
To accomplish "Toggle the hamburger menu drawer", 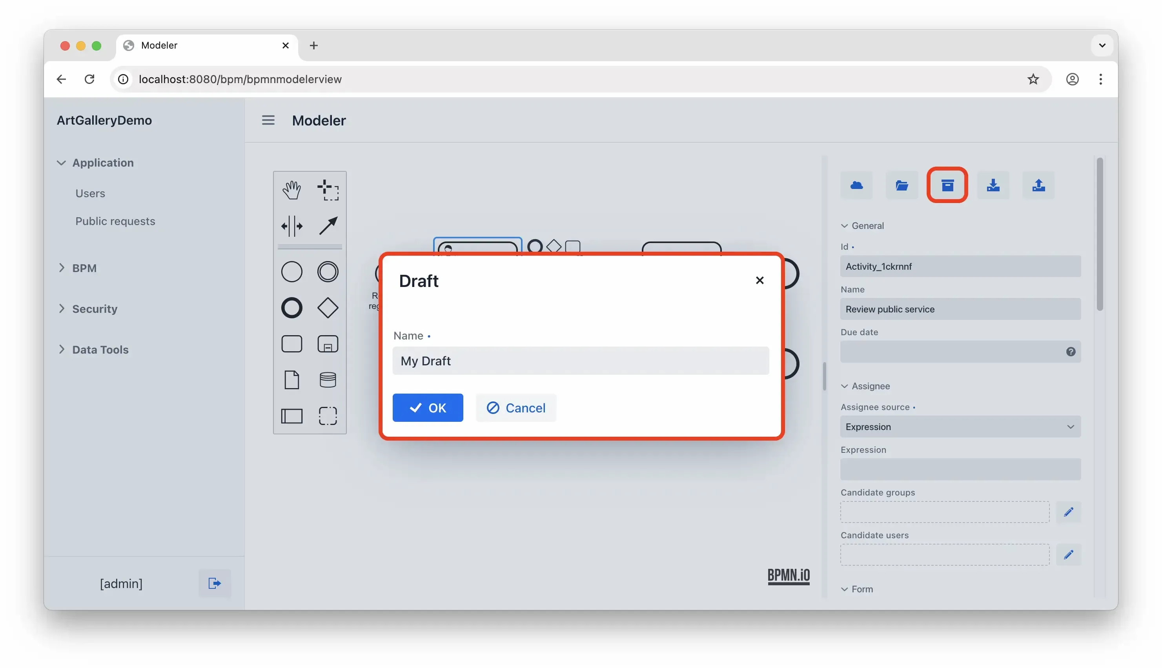I will coord(268,120).
